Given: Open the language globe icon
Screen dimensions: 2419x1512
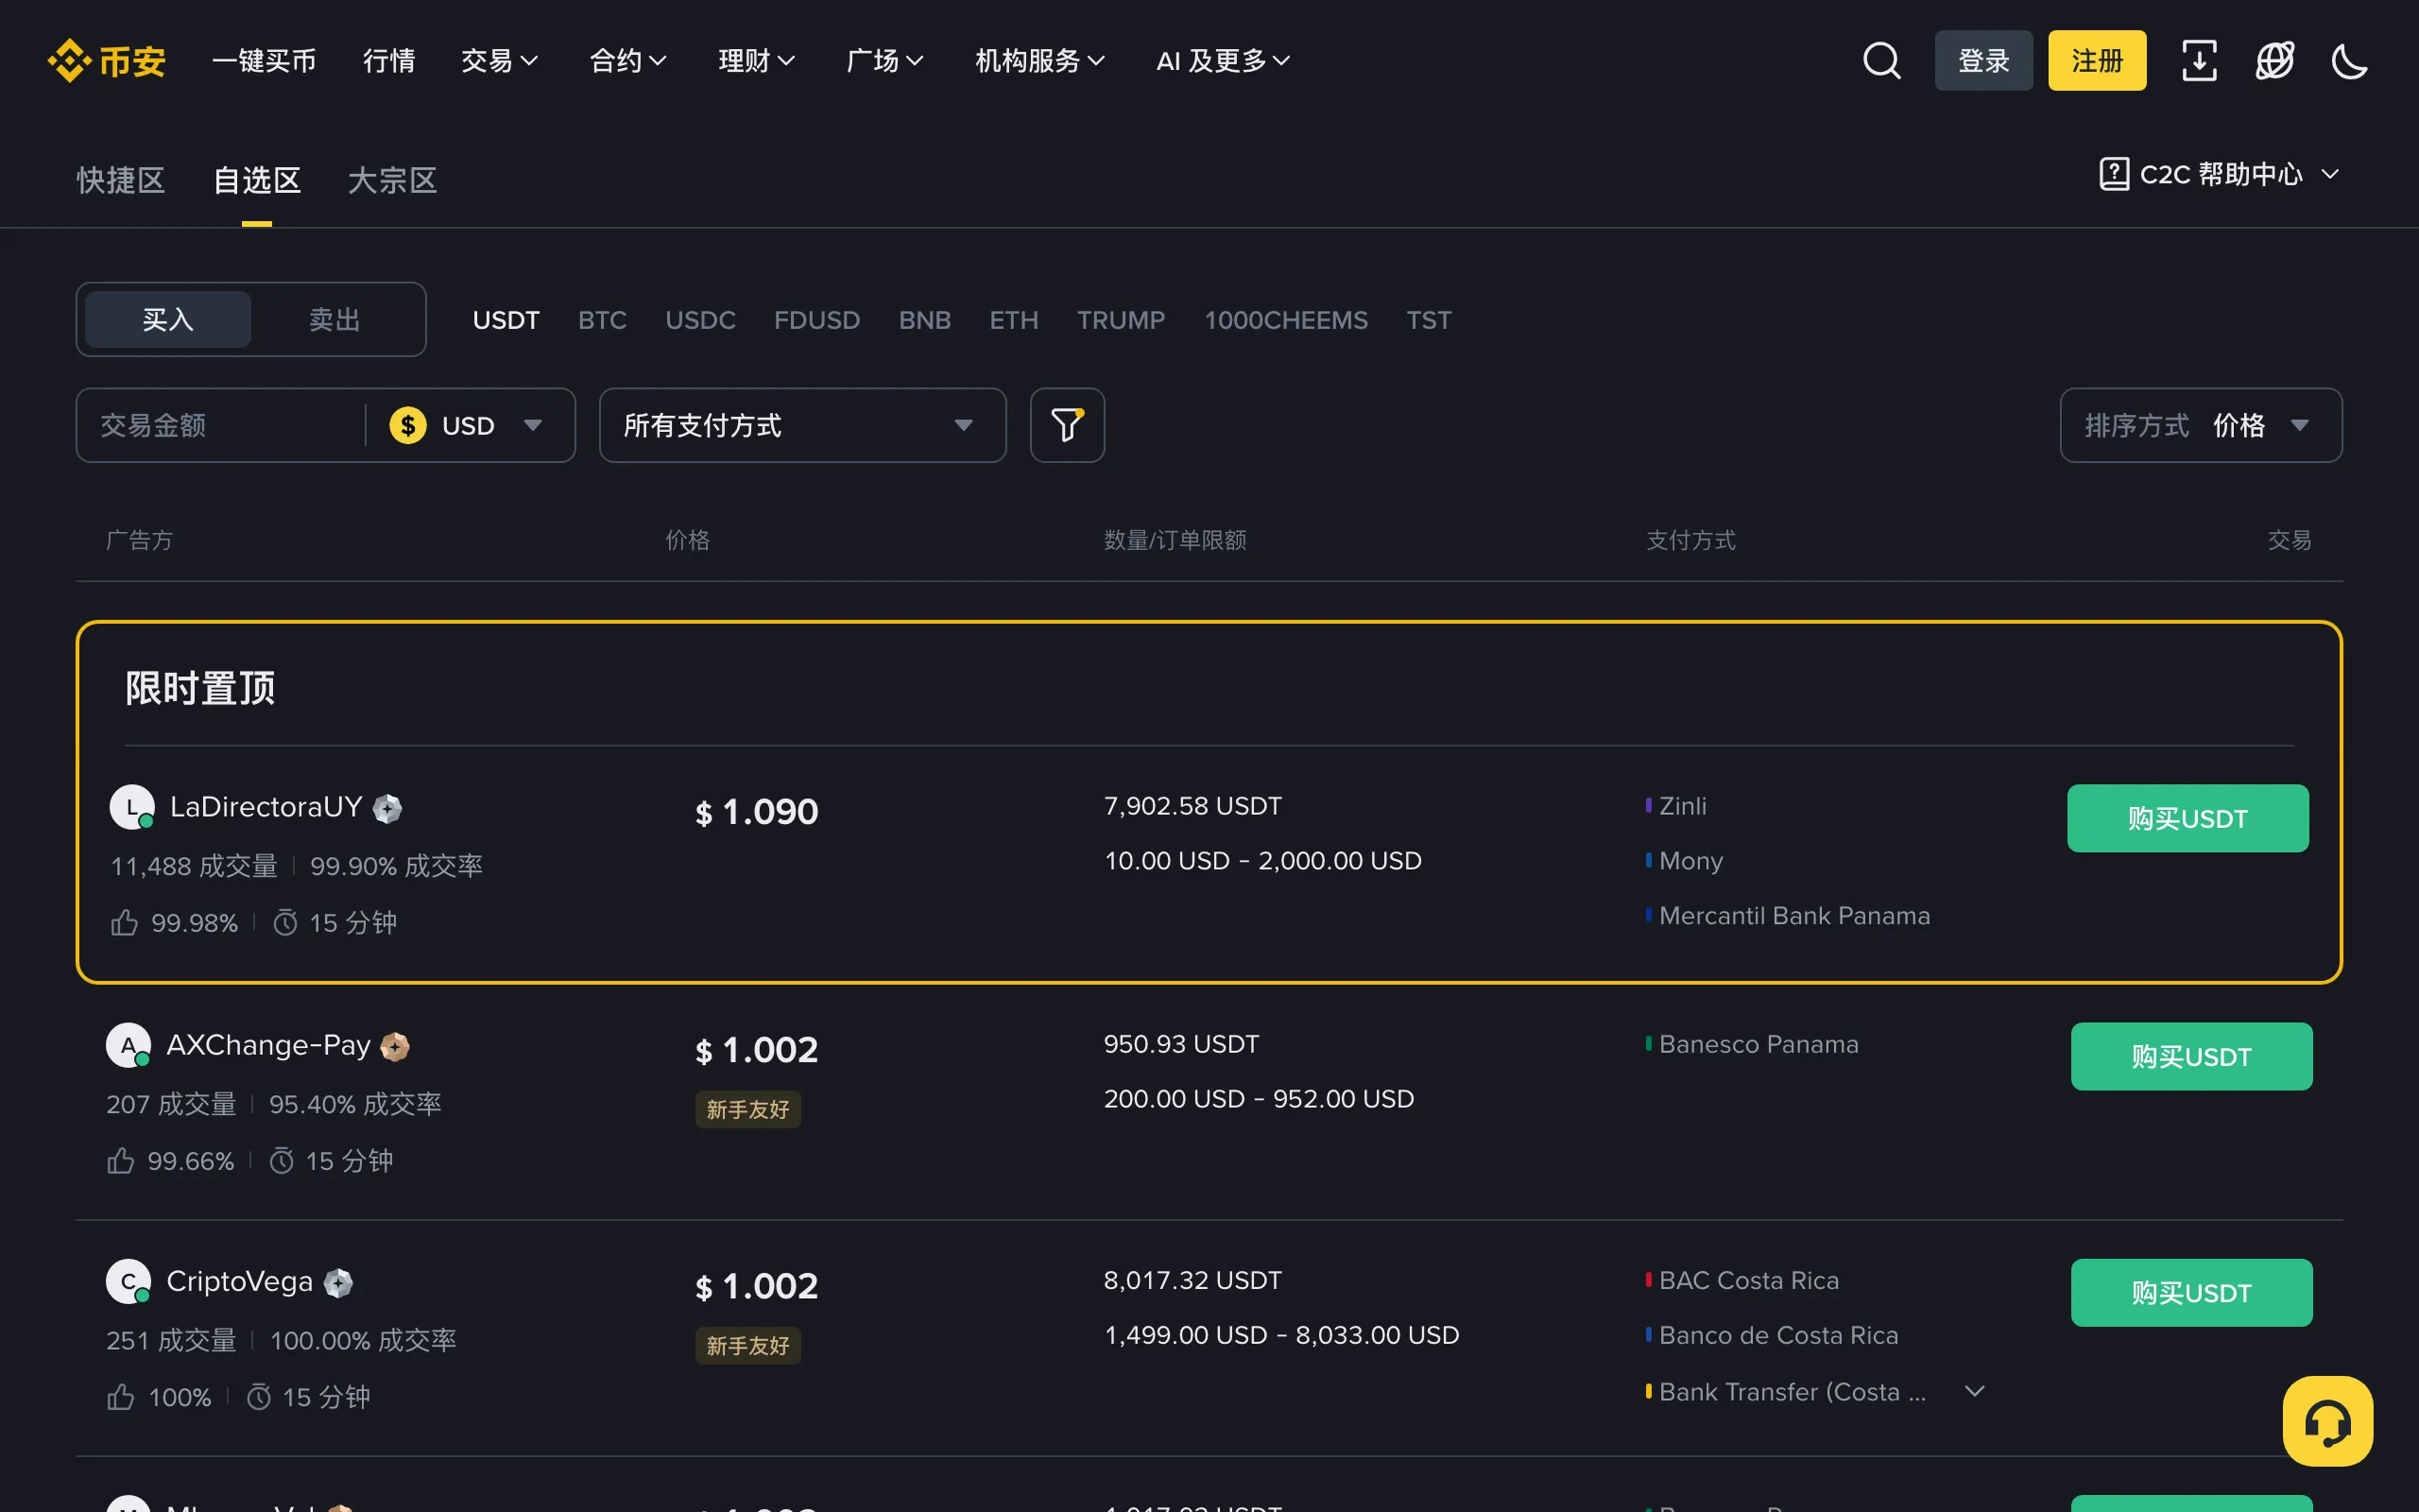Looking at the screenshot, I should (2275, 61).
